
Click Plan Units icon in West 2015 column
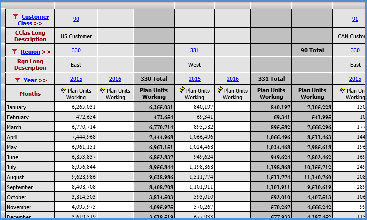click(182, 90)
